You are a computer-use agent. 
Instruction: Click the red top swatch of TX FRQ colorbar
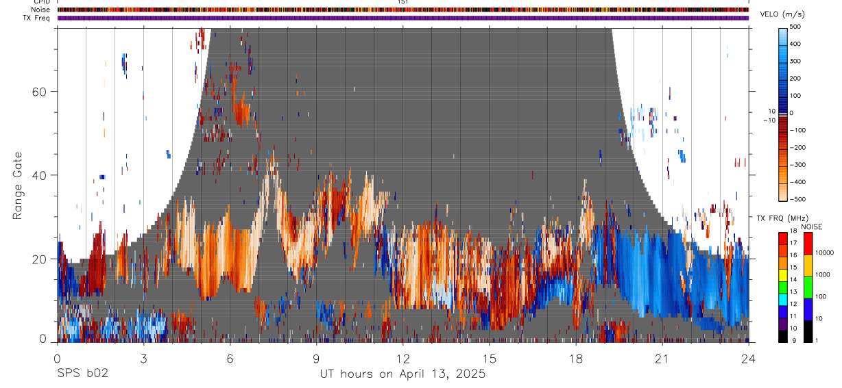coord(783,237)
